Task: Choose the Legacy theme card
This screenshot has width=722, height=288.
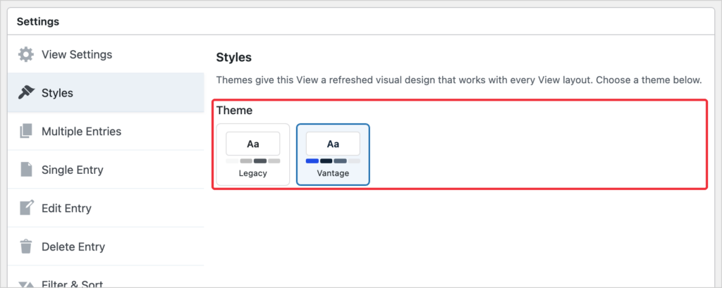Action: coord(253,154)
